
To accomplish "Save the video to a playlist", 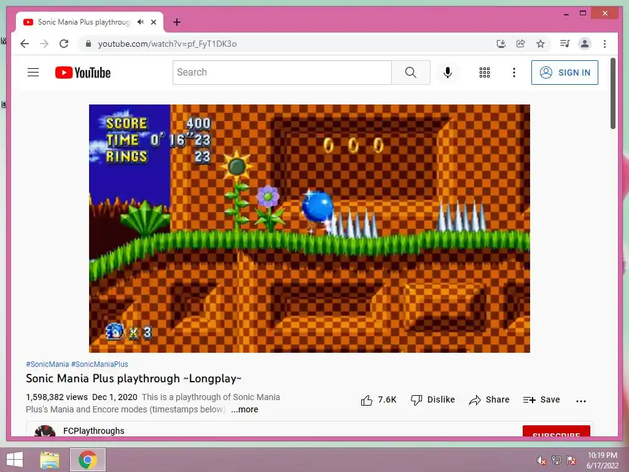I will pos(541,399).
